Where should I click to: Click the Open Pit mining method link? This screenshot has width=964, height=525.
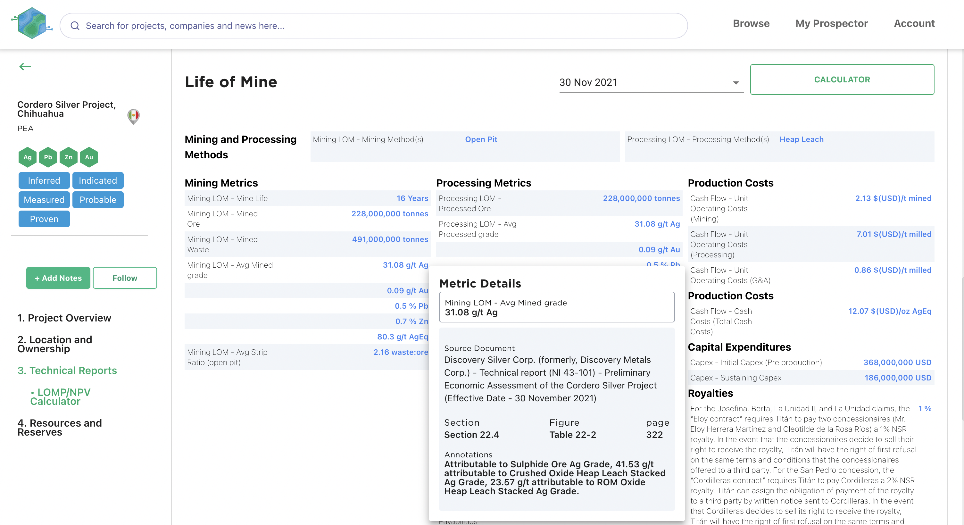tap(481, 139)
